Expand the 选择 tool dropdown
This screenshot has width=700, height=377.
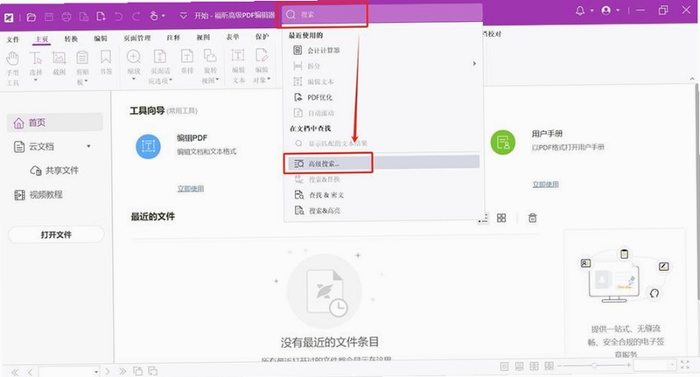pyautogui.click(x=36, y=80)
